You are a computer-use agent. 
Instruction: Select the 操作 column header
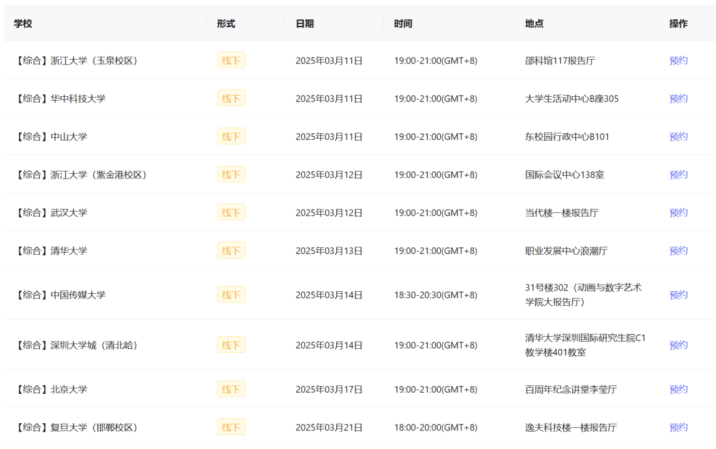[678, 23]
